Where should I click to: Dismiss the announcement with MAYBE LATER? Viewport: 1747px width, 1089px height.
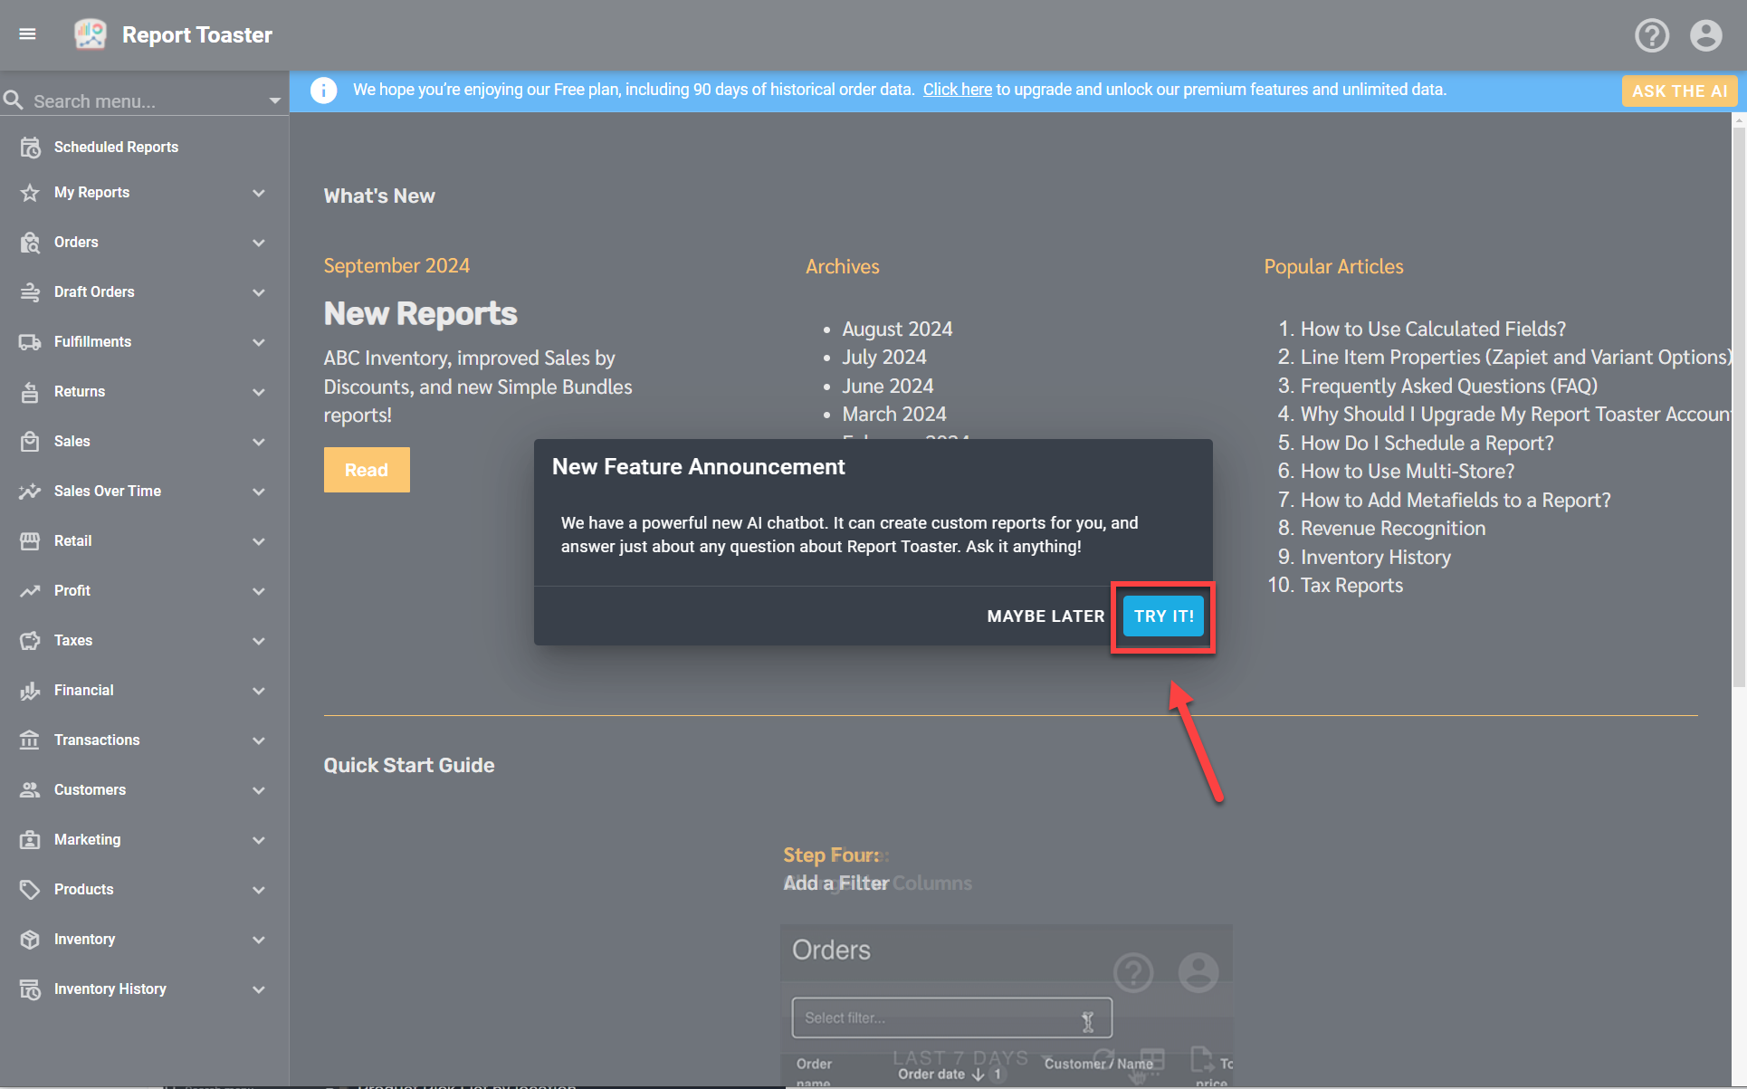[x=1045, y=616]
